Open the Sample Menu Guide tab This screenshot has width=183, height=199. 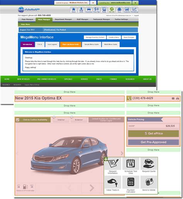(91, 44)
